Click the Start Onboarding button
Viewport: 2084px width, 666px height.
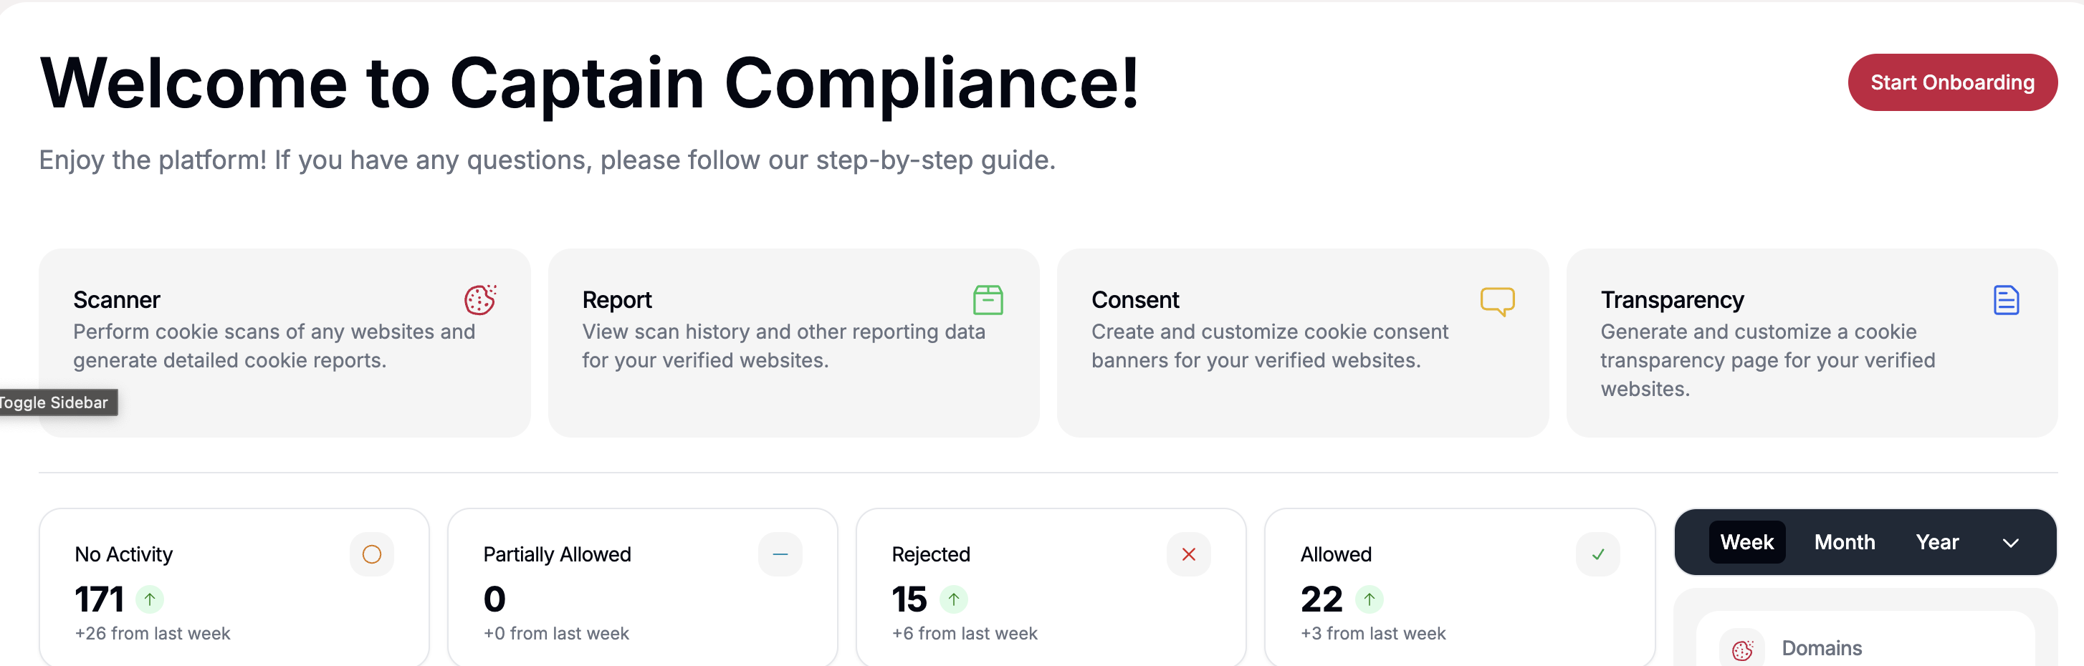tap(1952, 82)
